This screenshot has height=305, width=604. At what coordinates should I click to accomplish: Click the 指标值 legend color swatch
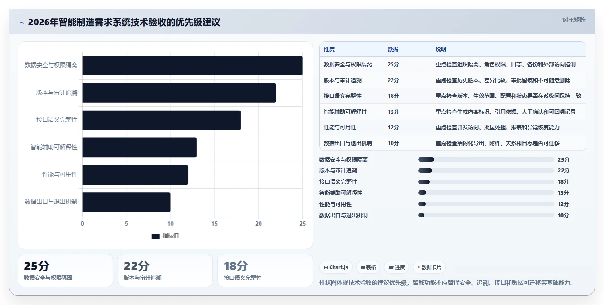[155, 236]
